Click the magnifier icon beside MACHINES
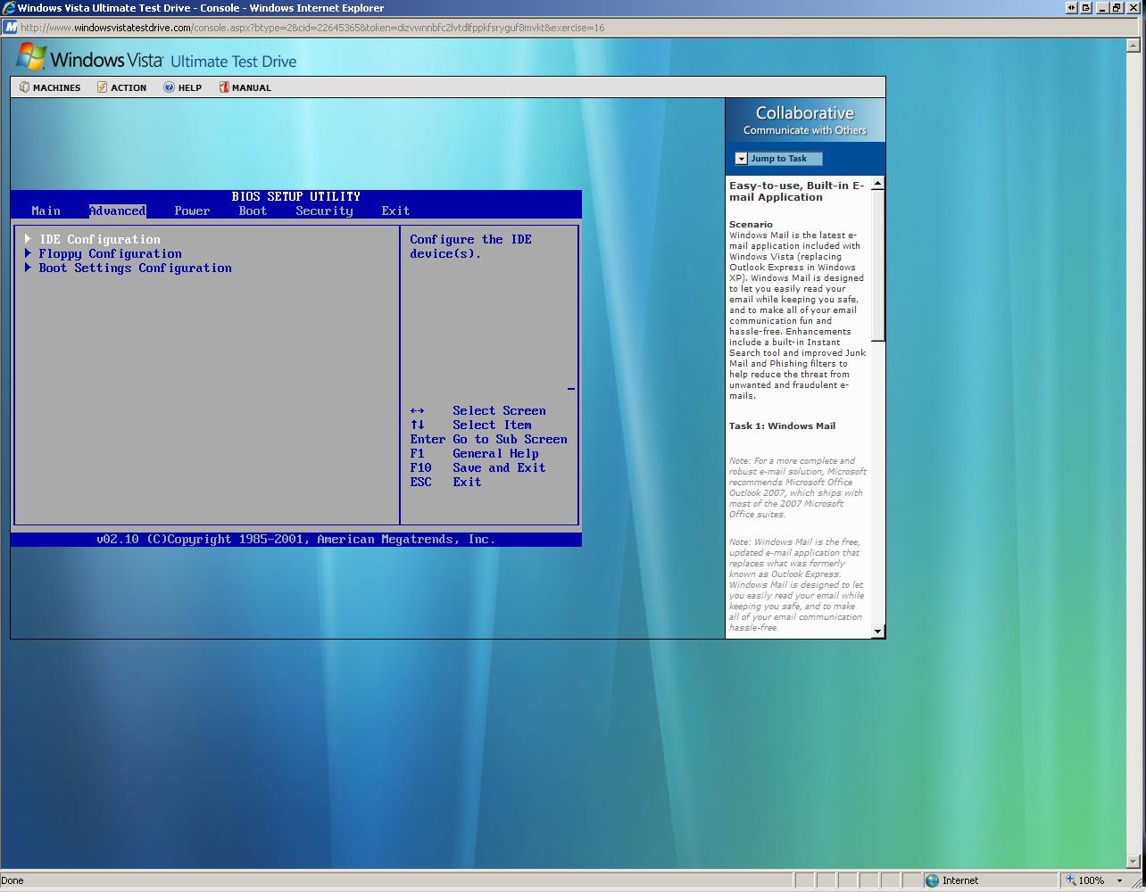This screenshot has height=892, width=1146. 24,87
